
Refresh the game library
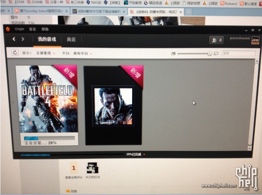tap(15, 53)
